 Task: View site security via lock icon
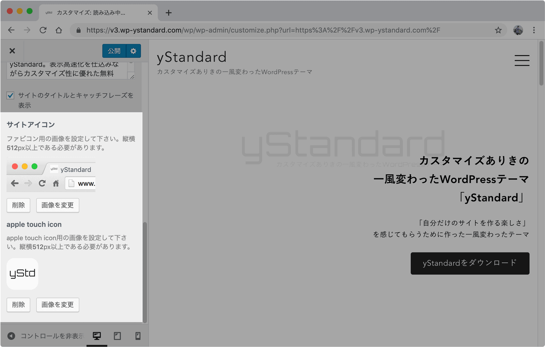coord(79,30)
